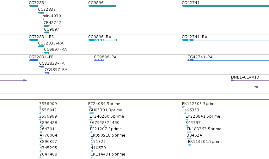
Task: Click the mir-4939 gene arrow glyph
Action: [x=43, y=19]
